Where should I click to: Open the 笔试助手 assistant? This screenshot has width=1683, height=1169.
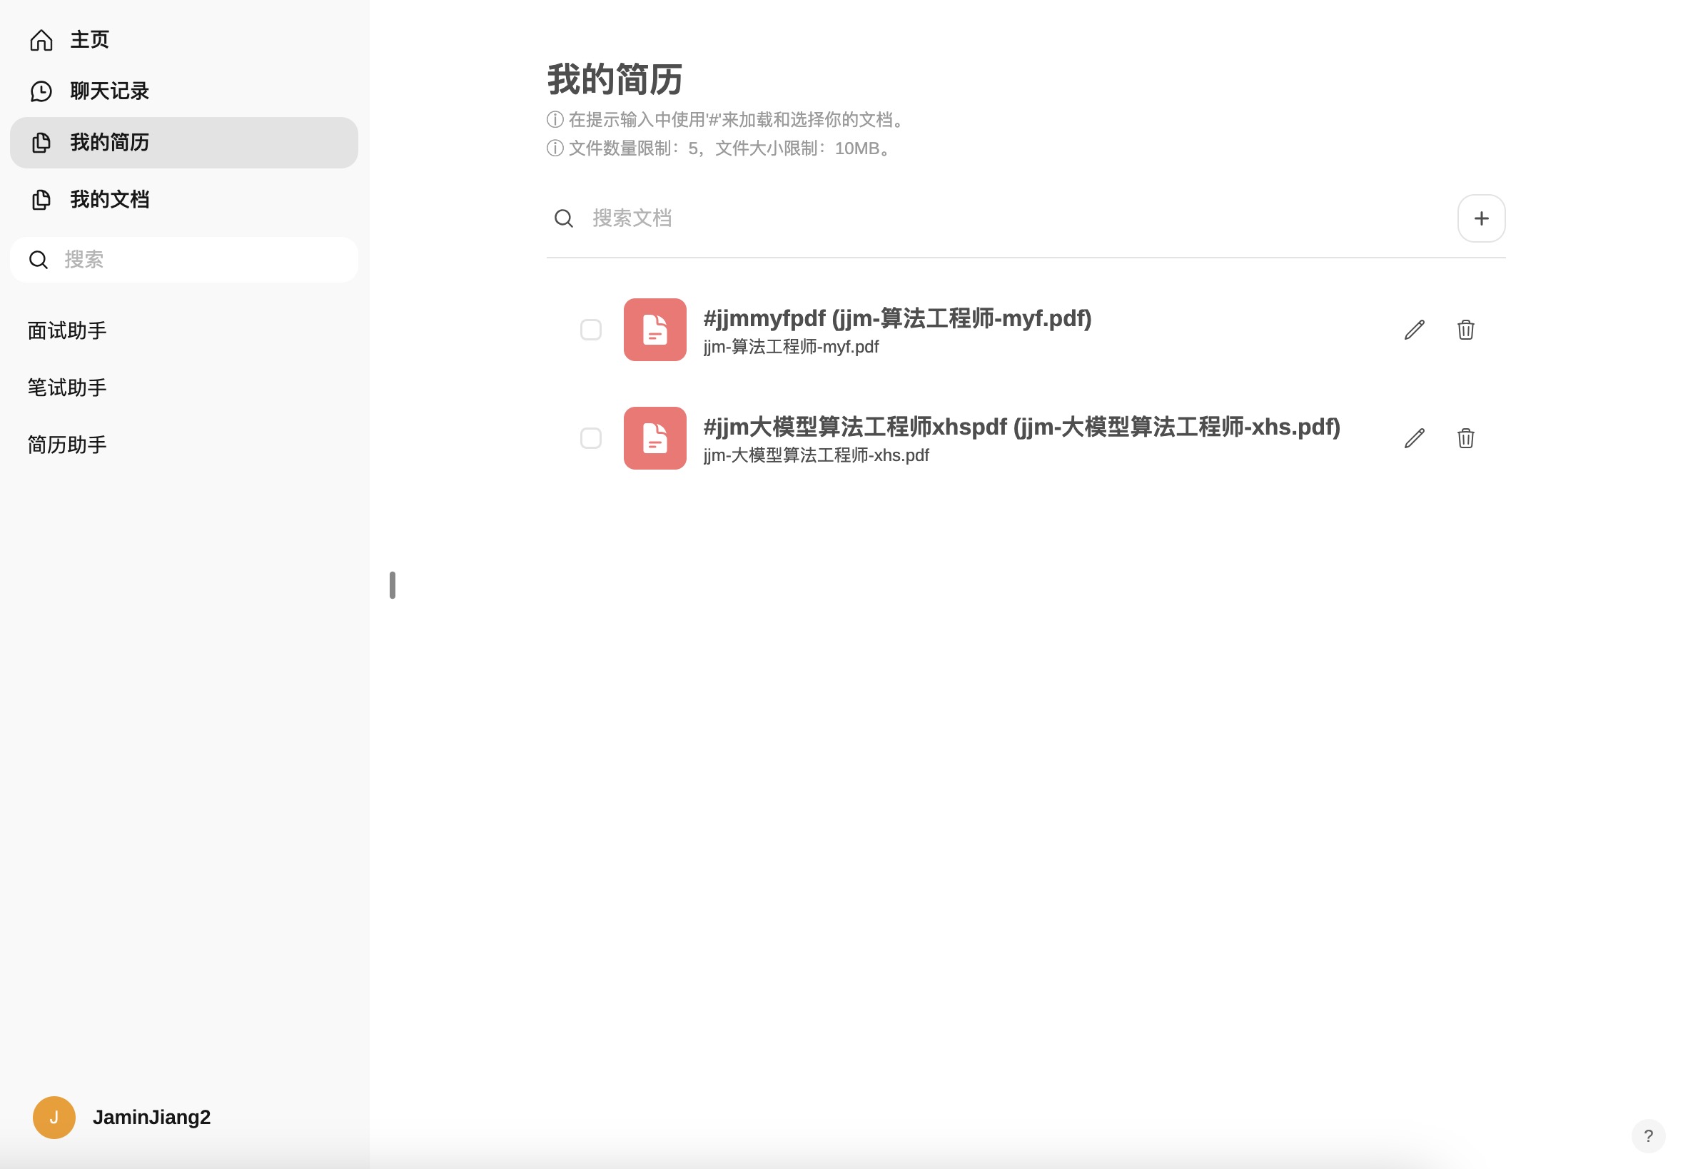[x=66, y=387]
